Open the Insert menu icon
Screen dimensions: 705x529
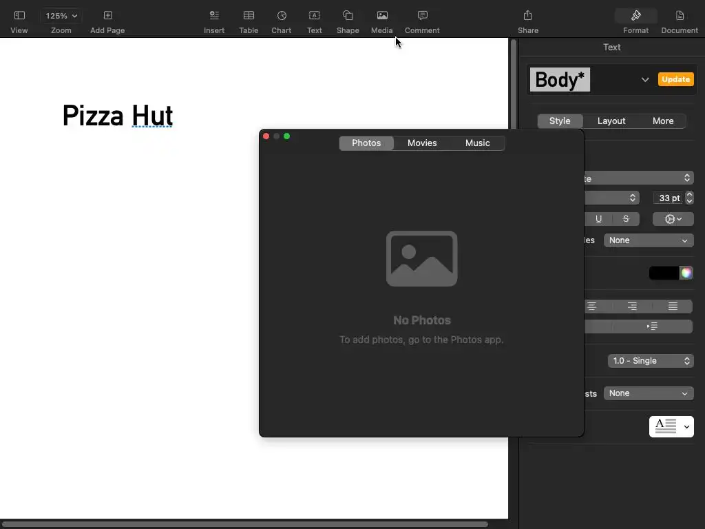click(215, 16)
